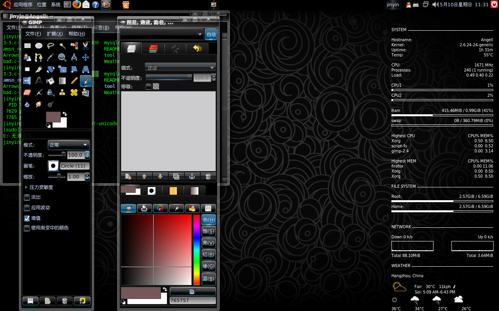Click the foreground color swatch in toolbox
This screenshot has width=499, height=311.
point(53,117)
